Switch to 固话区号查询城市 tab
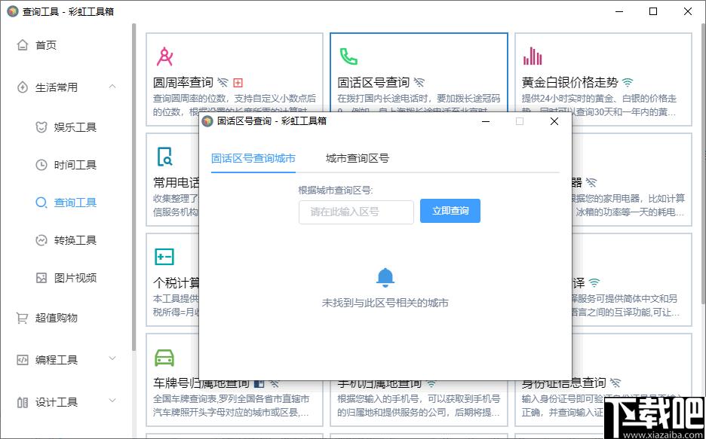 [x=253, y=158]
